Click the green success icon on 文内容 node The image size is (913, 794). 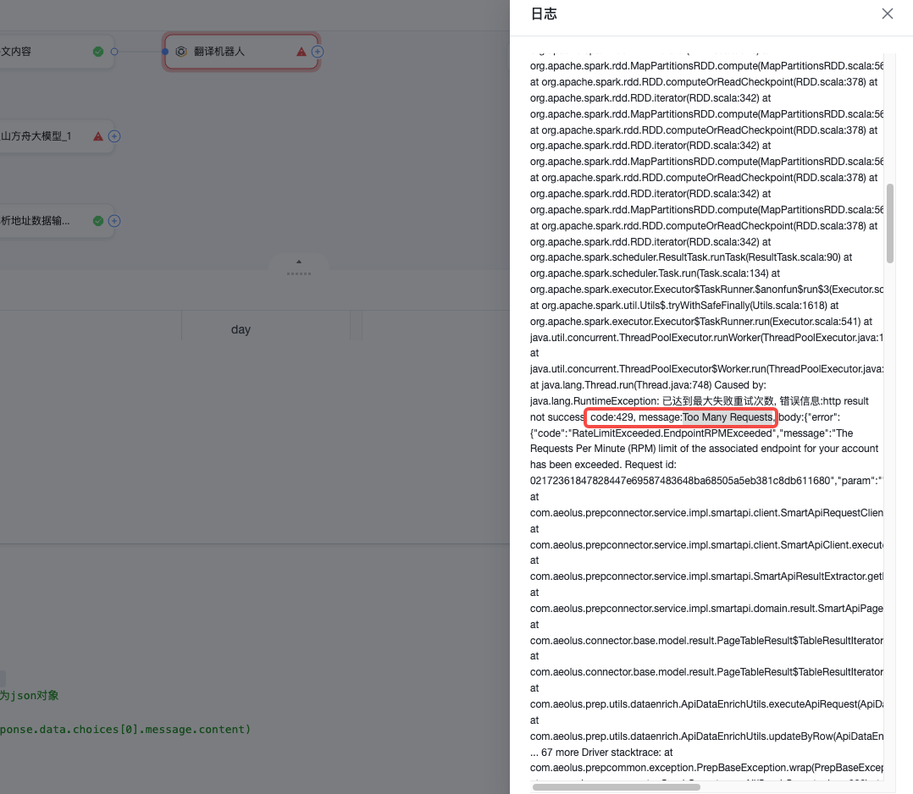[98, 52]
